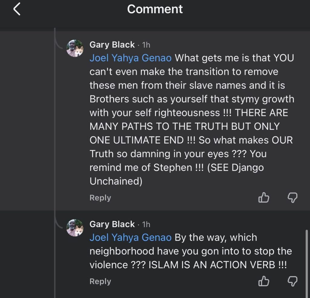Tap the "Comment" page title
Screen dimensions: 310x298
click(155, 9)
